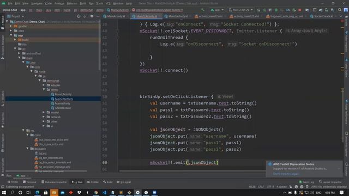Click the Debug bug icon in toolbar
This screenshot has width=349, height=196.
(276, 10)
